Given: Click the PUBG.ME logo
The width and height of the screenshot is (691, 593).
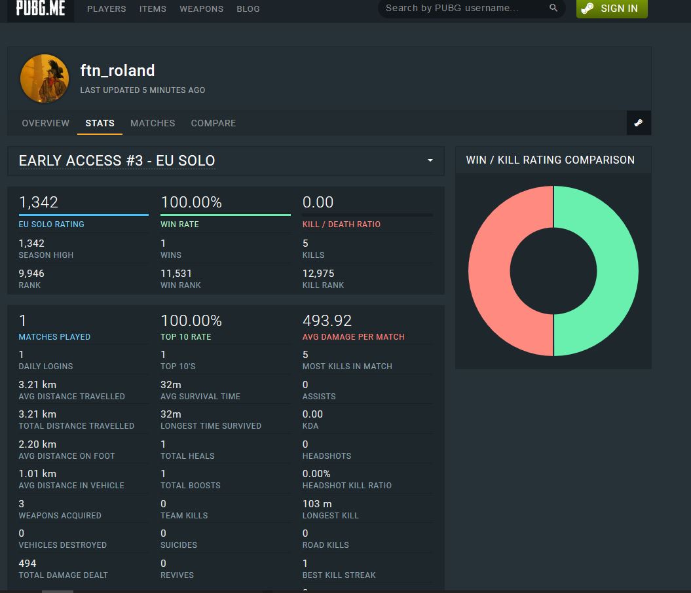Looking at the screenshot, I should (41, 9).
